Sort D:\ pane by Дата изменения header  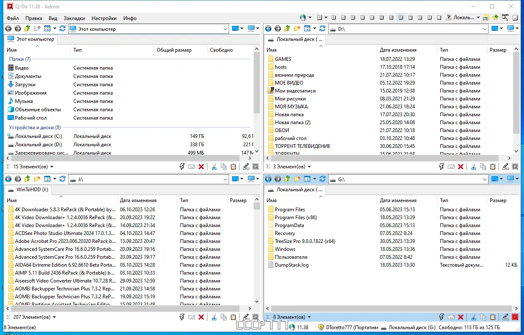pos(407,50)
